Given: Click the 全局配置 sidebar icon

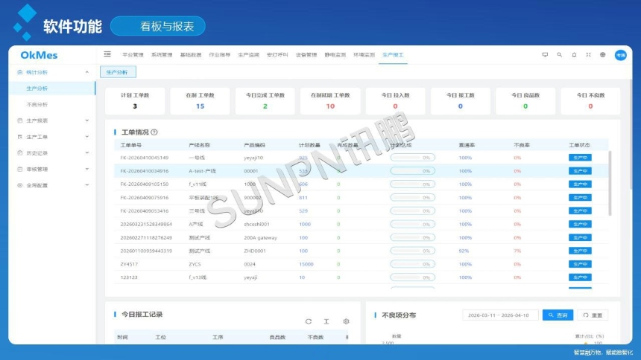Looking at the screenshot, I should (19, 185).
